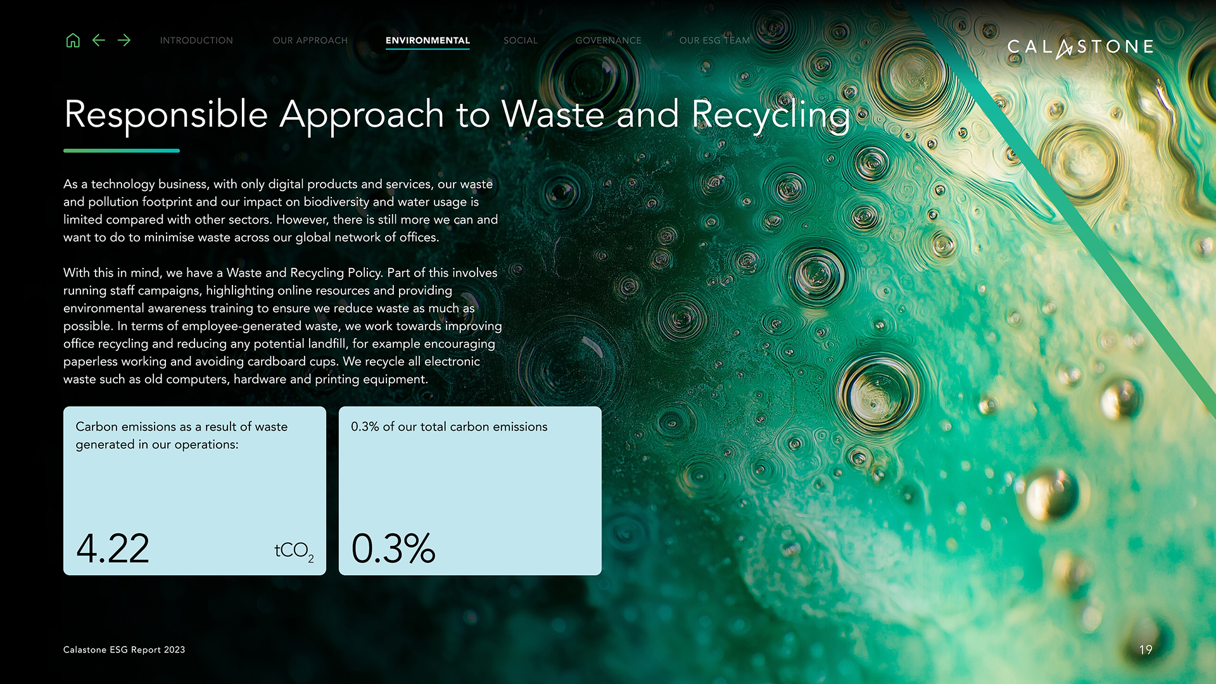Viewport: 1216px width, 684px height.
Task: Click the Waste and Recycling Policy paragraph
Action: 282,326
